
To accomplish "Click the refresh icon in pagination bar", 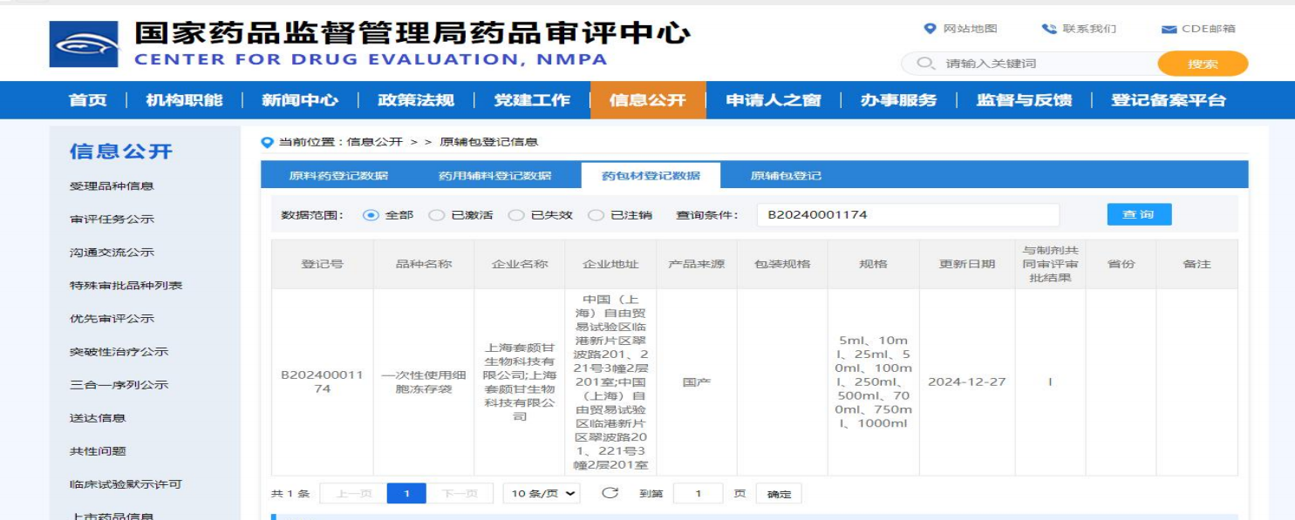I will tap(610, 493).
